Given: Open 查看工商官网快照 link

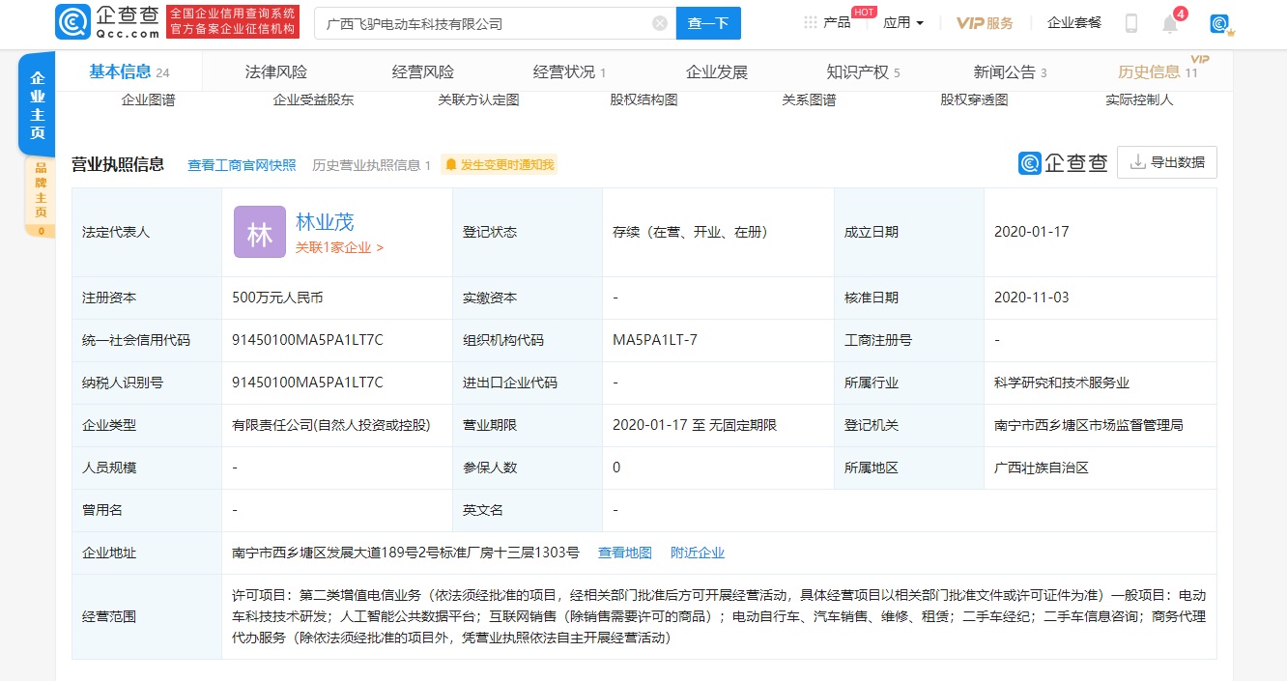Looking at the screenshot, I should pyautogui.click(x=242, y=165).
